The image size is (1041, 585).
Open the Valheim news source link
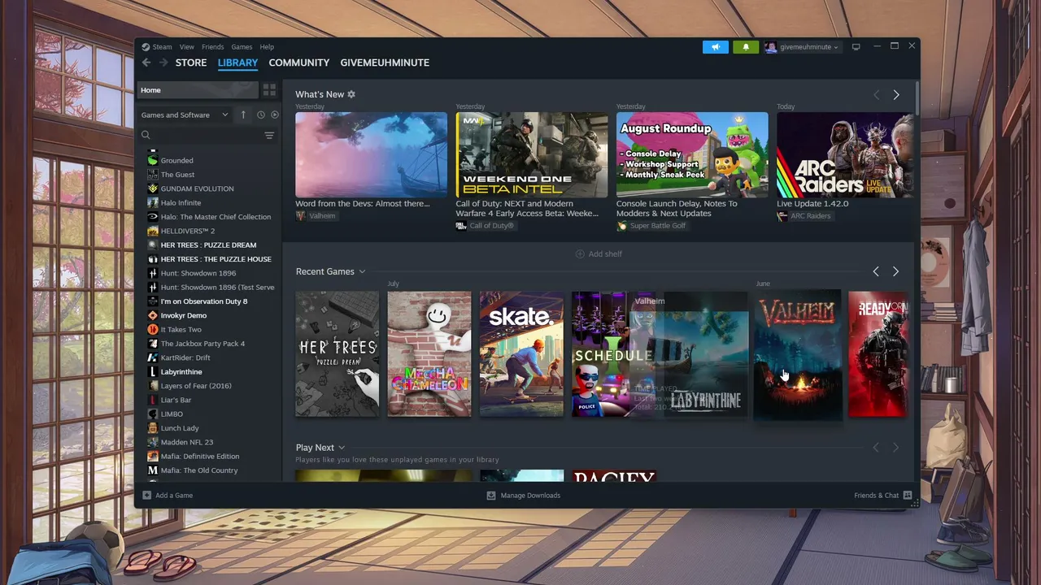pyautogui.click(x=316, y=216)
